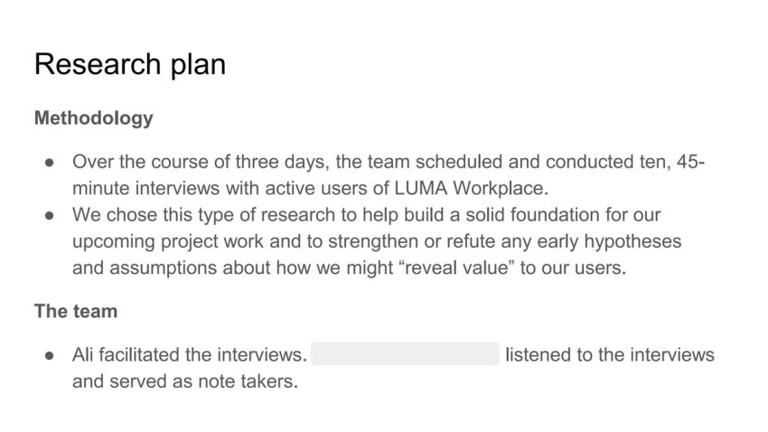Select the "The team" section heading

coord(76,312)
